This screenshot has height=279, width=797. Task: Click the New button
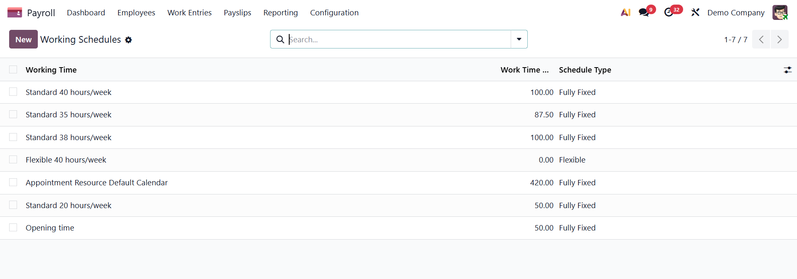pyautogui.click(x=23, y=39)
